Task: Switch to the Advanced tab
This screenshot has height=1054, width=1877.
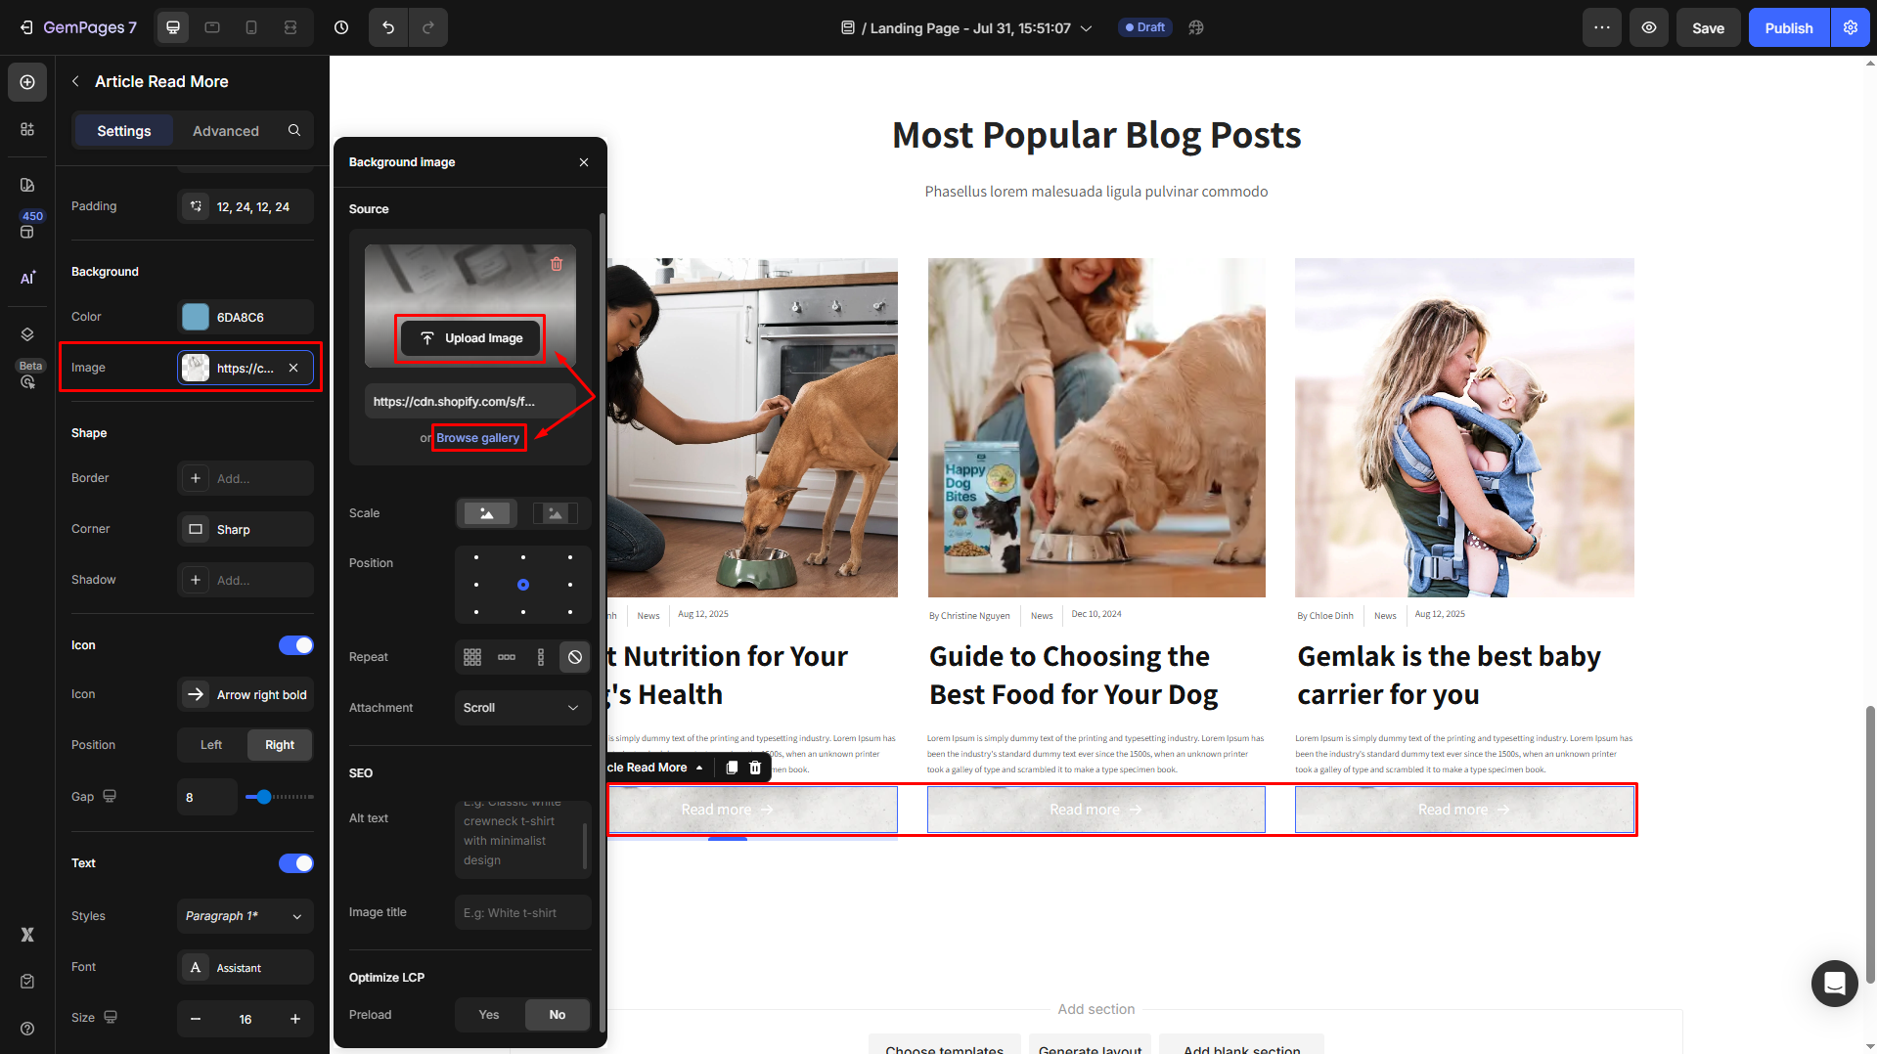Action: coord(226,131)
